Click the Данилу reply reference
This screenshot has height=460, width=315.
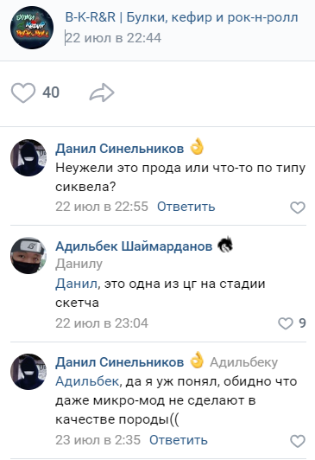point(79,264)
